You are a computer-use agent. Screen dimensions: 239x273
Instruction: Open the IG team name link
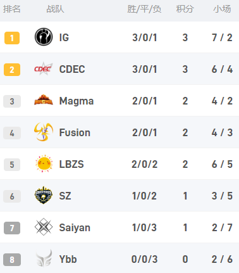coord(64,37)
